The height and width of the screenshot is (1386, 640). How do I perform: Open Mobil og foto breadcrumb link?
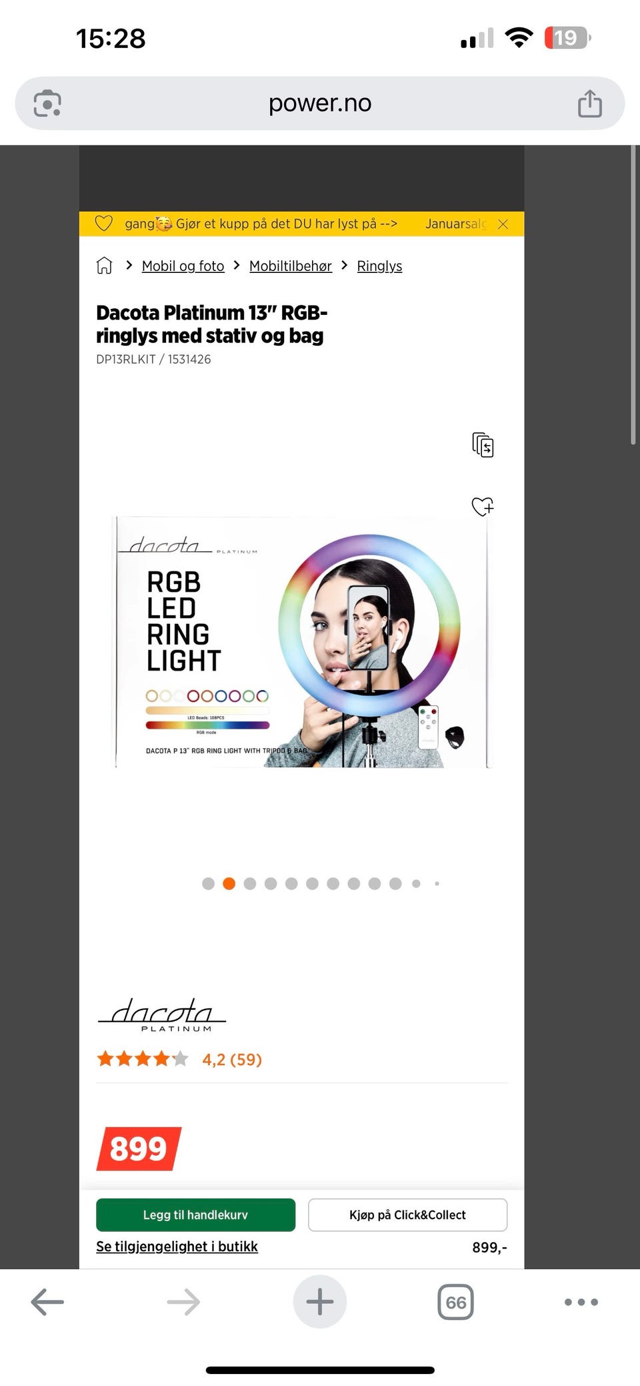click(x=183, y=266)
